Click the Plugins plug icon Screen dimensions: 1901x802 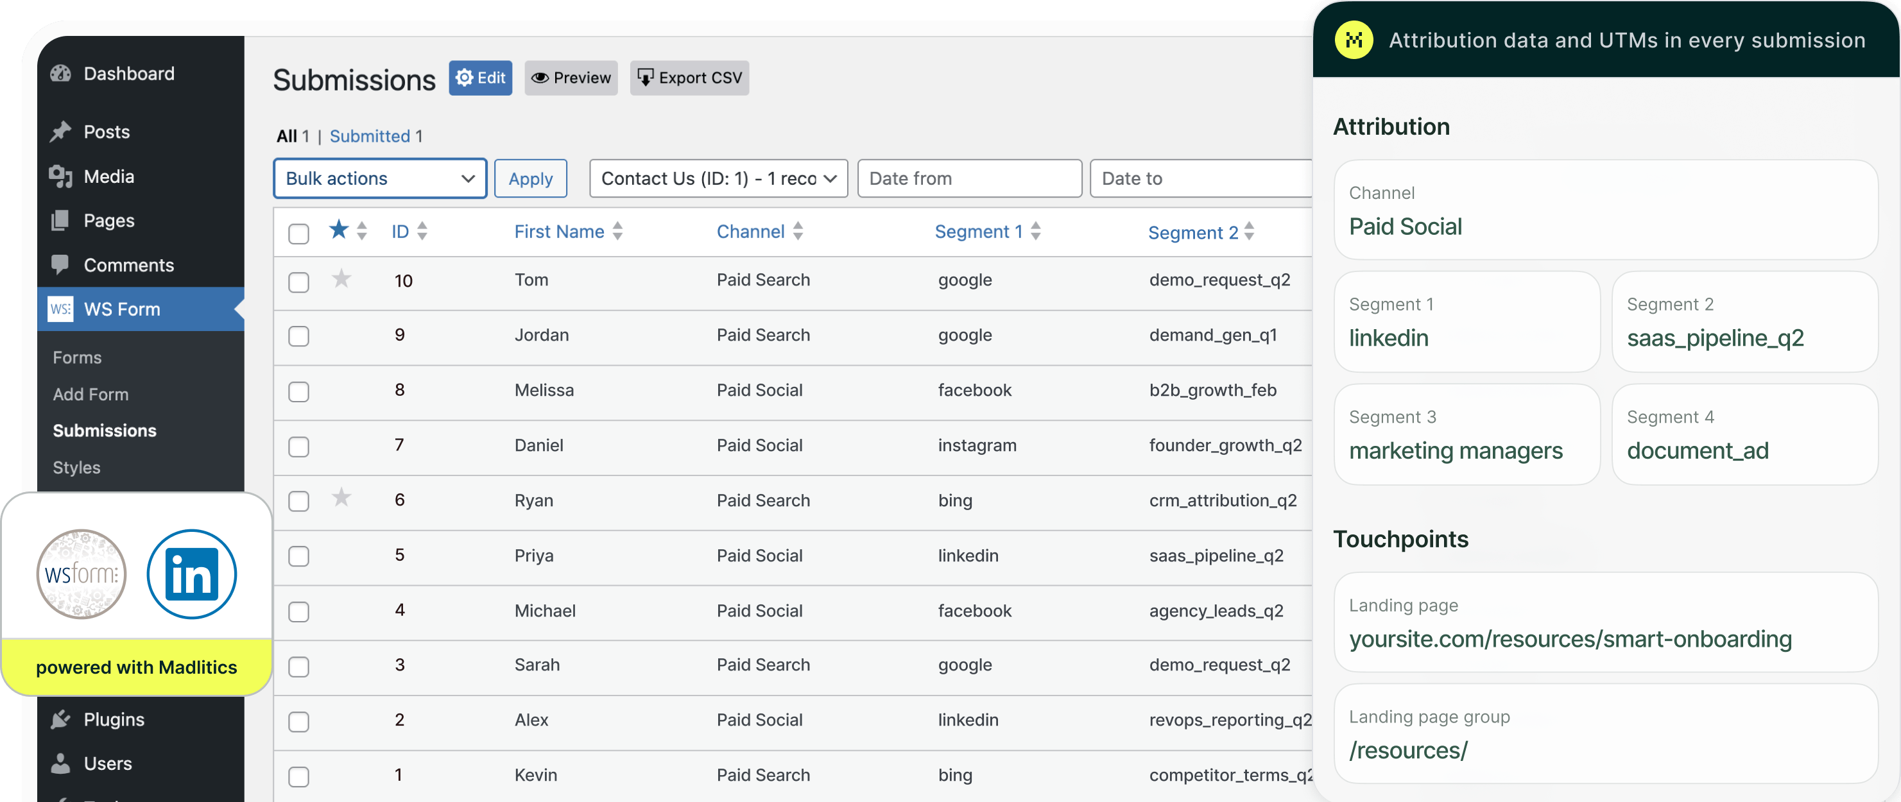(60, 719)
